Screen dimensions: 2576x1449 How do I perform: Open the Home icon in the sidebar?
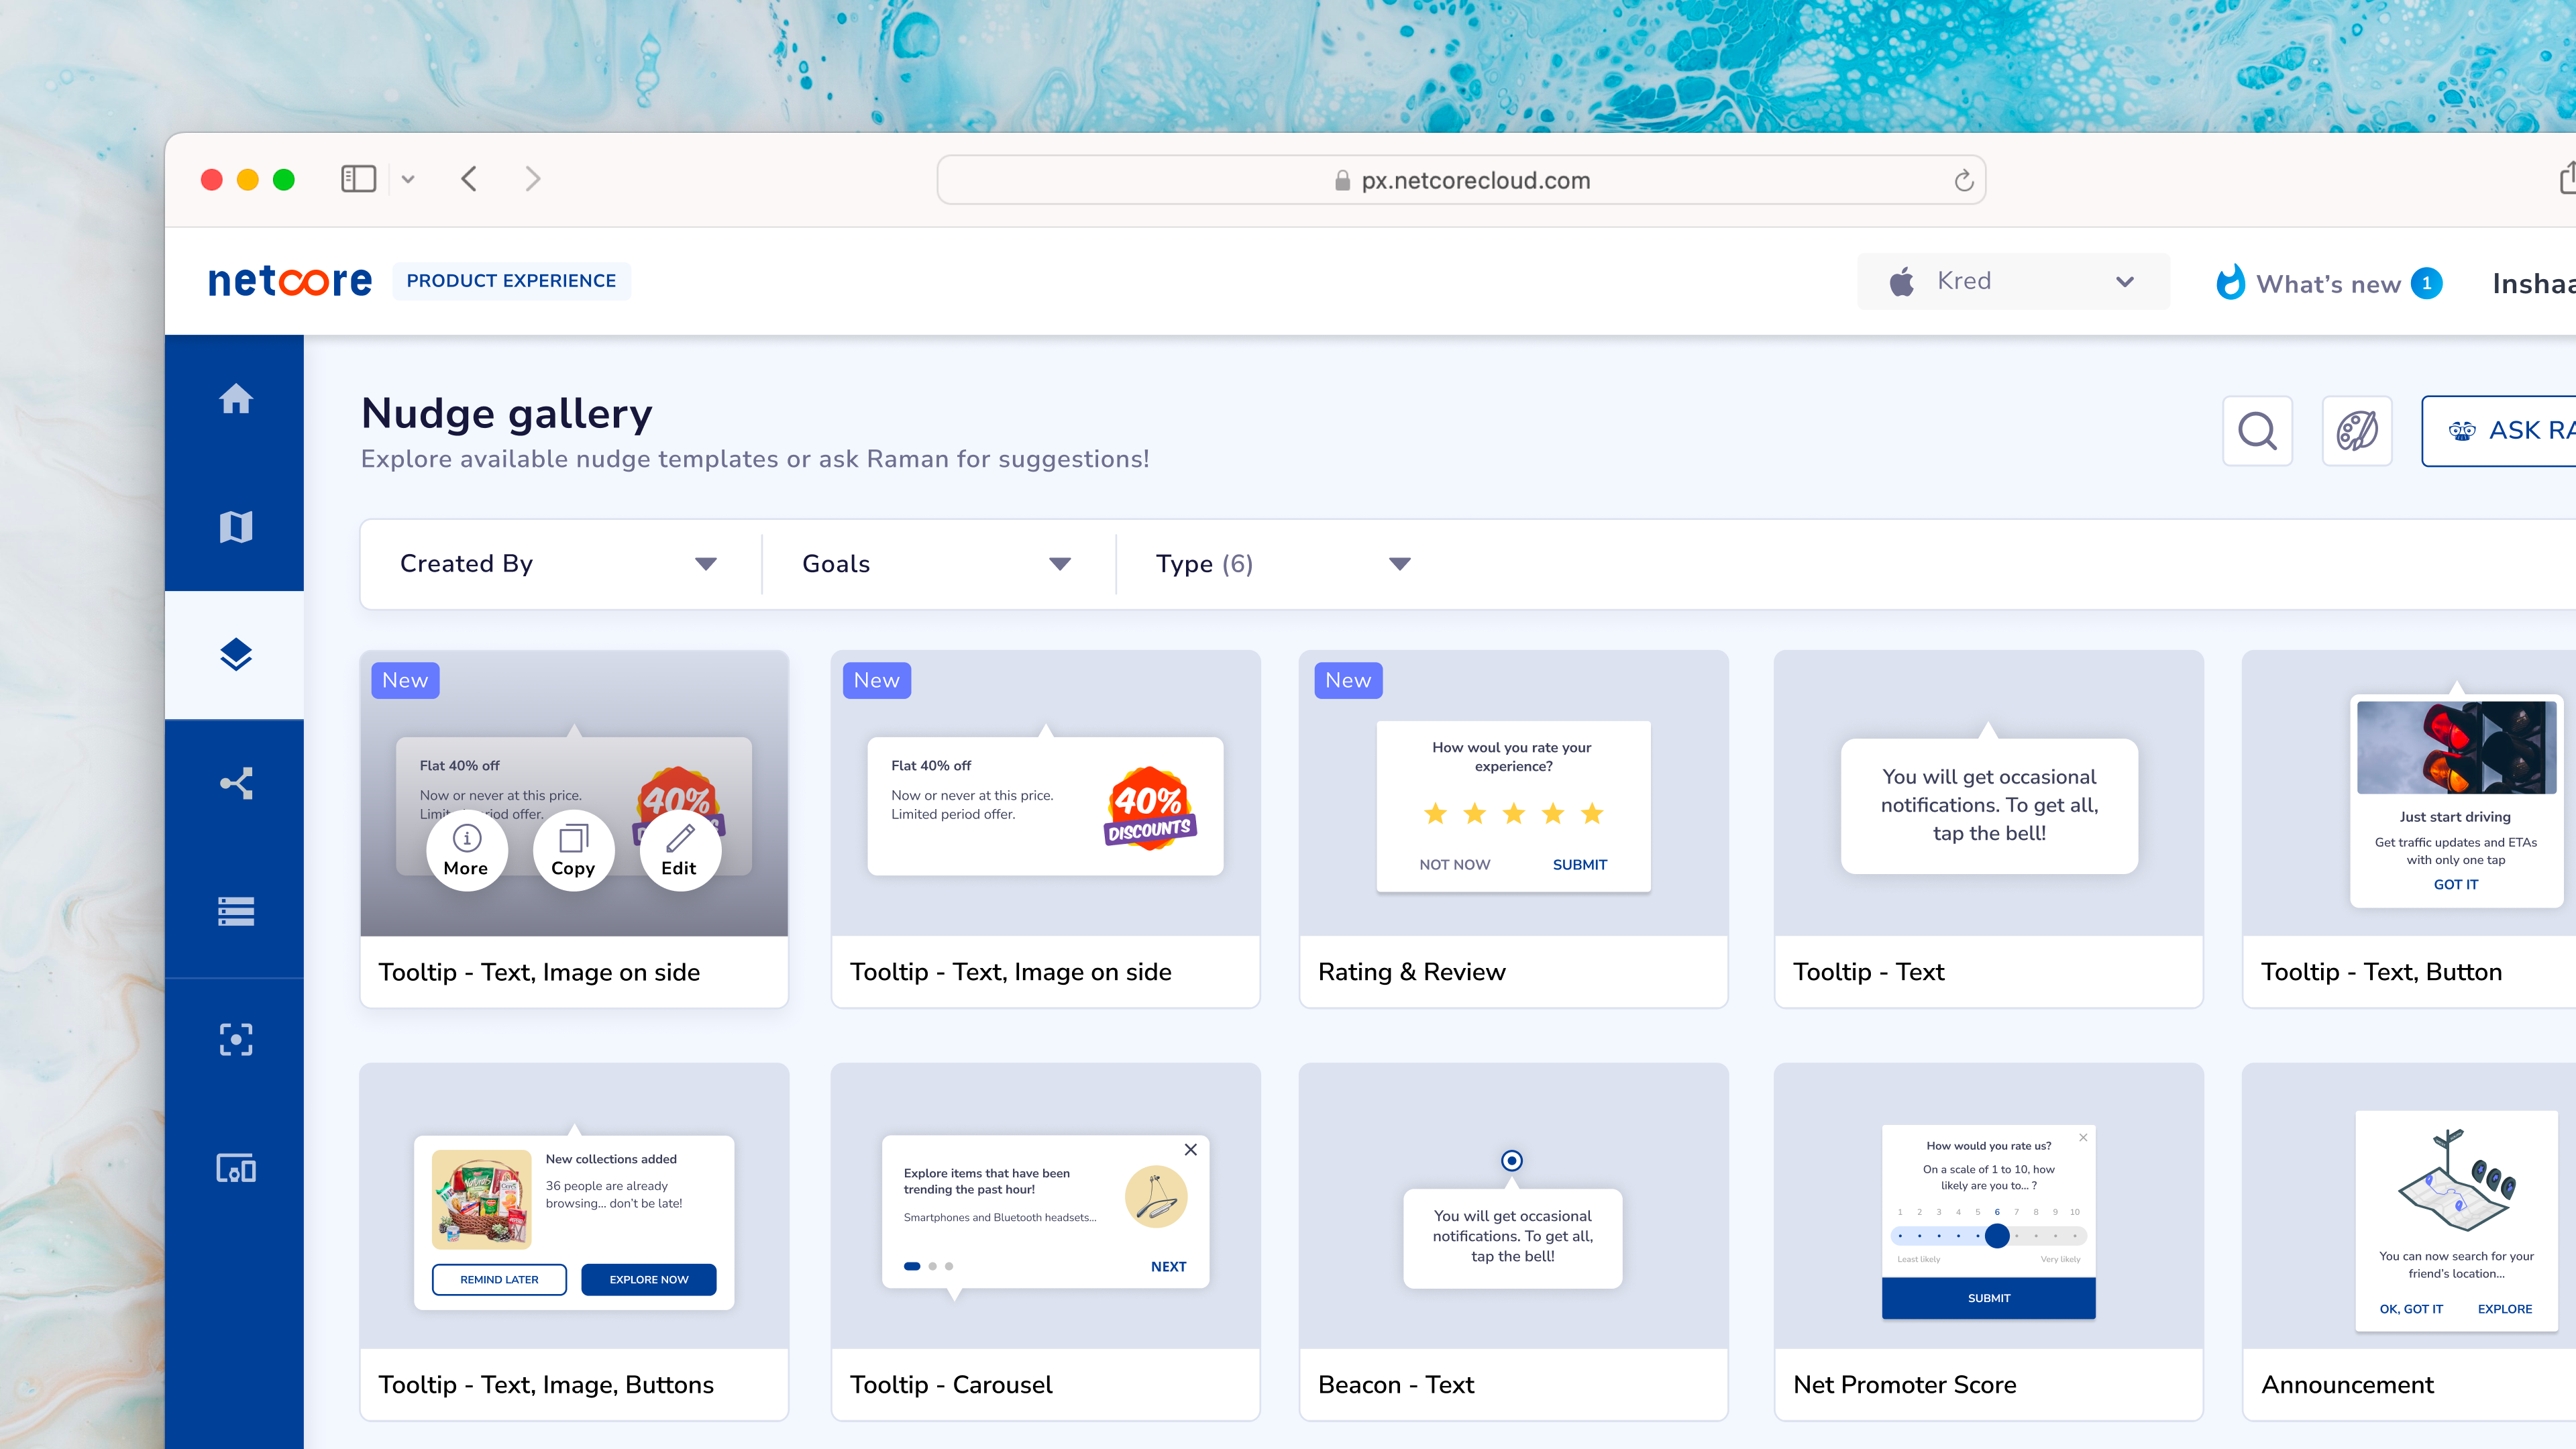236,399
